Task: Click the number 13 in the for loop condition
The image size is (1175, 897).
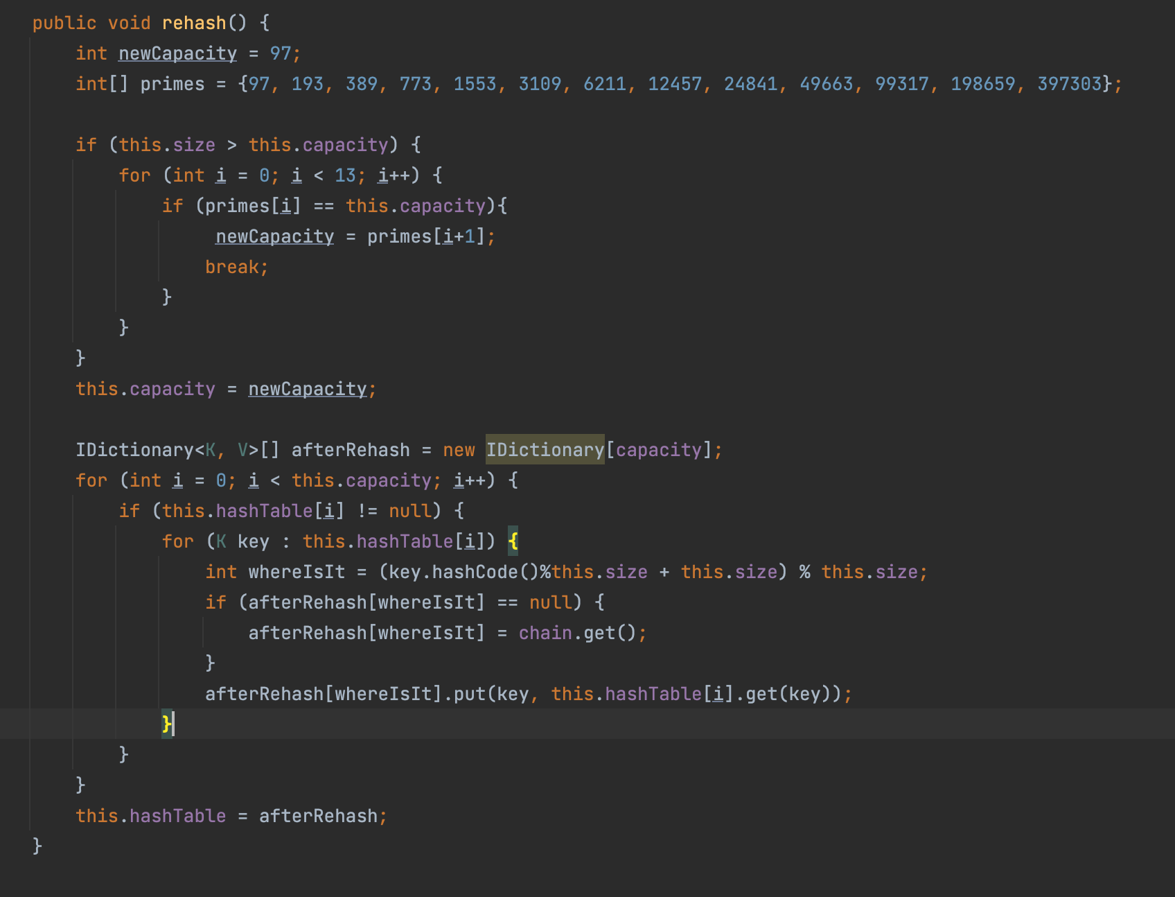Action: point(345,175)
